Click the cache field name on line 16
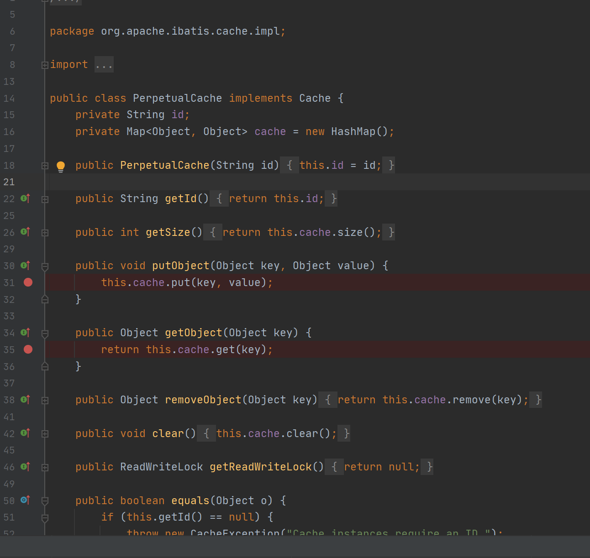The width and height of the screenshot is (590, 558). tap(270, 131)
